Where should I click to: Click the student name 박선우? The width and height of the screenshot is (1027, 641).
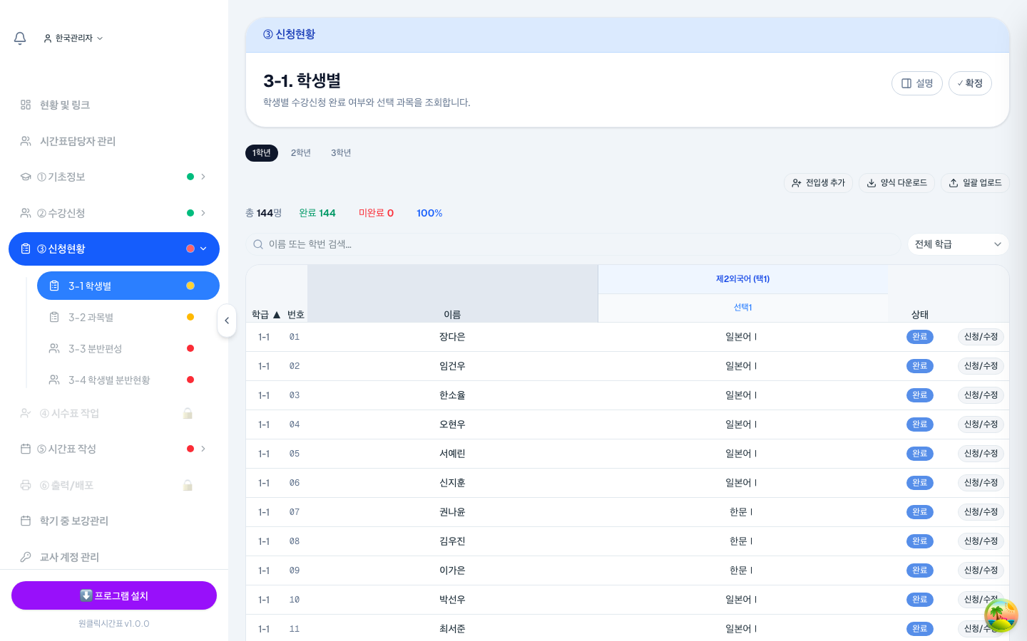tap(452, 600)
